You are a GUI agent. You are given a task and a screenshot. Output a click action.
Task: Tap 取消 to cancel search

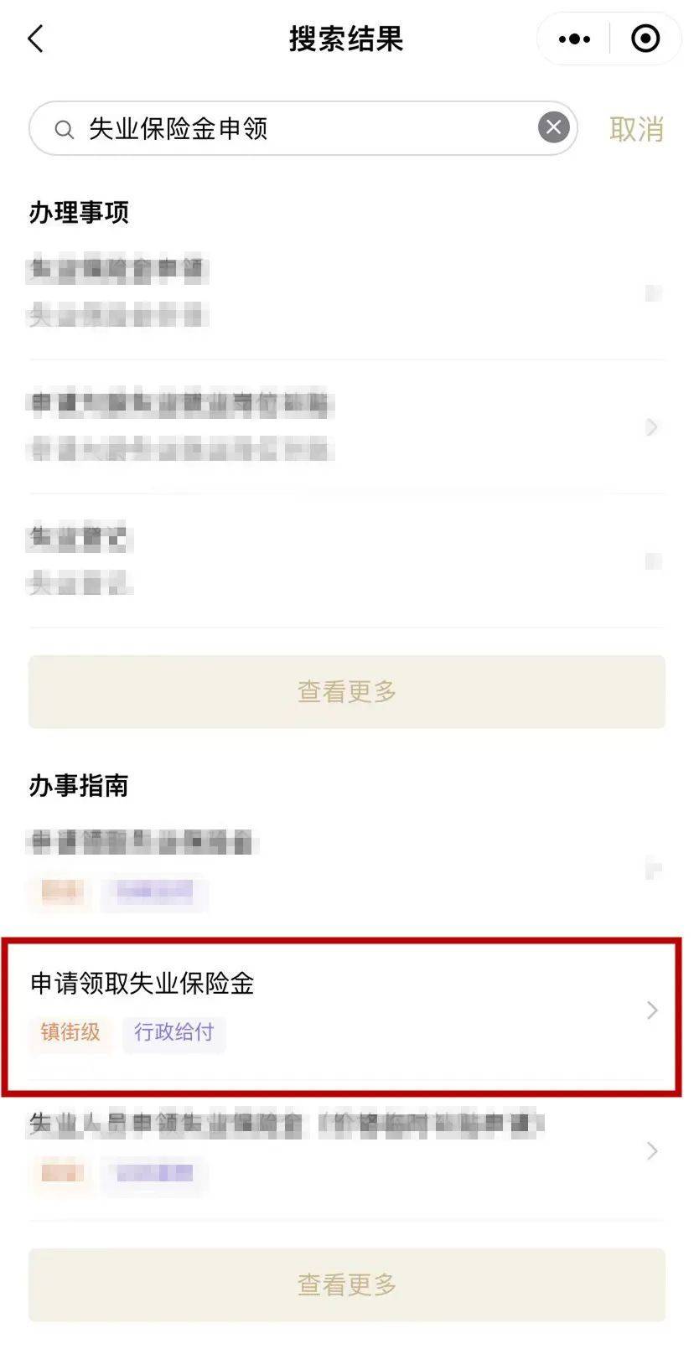[x=636, y=129]
